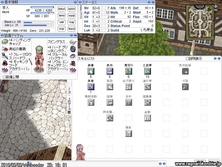The height and width of the screenshot is (167, 222).
Task: Click the +4 armor icon beside ハードグリッタリング
Action: click(x=73, y=49)
